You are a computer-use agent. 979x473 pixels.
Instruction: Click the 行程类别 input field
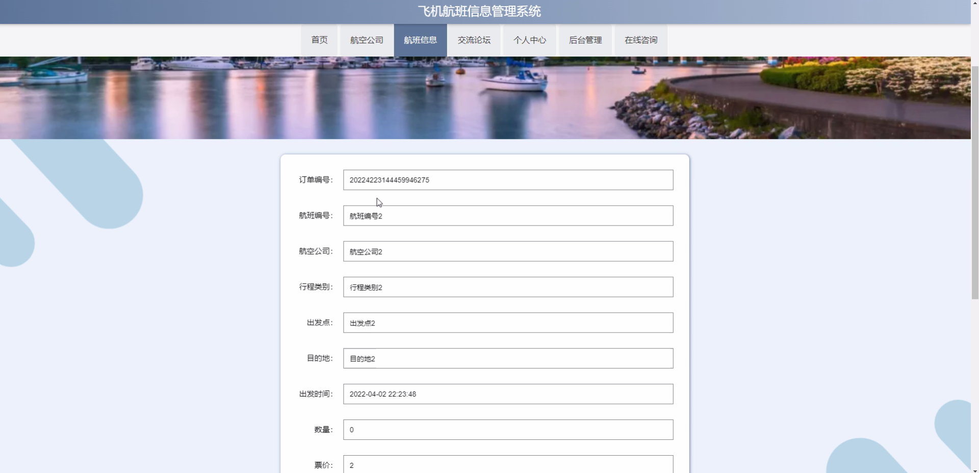click(x=508, y=287)
